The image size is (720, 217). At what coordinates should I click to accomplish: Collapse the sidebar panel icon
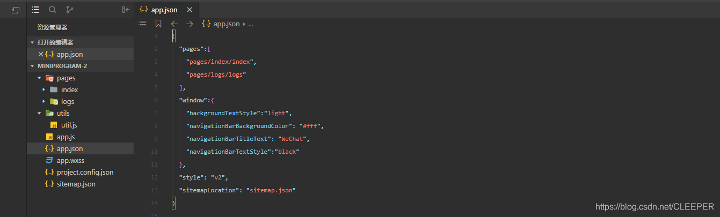click(x=126, y=10)
